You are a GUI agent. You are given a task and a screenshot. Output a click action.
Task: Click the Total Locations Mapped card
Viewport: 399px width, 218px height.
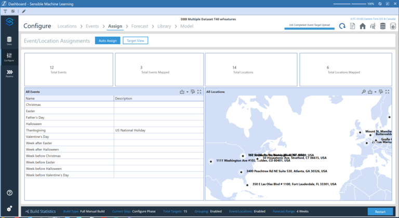pyautogui.click(x=346, y=70)
